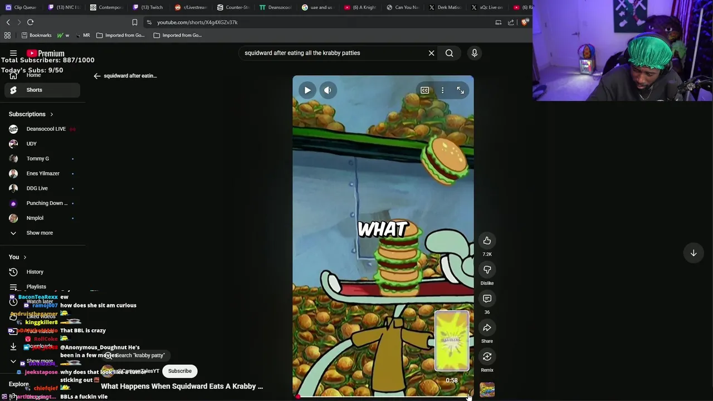713x401 pixels.
Task: Open the Nmplol subscription
Action: click(x=42, y=218)
